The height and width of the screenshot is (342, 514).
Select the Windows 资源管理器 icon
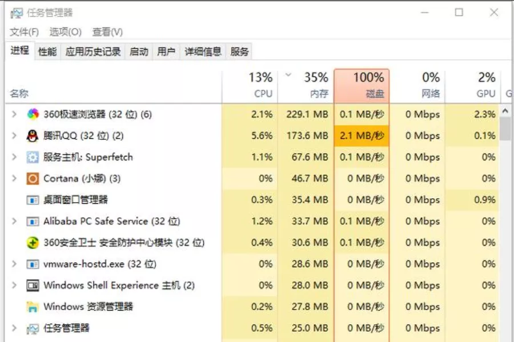pyautogui.click(x=32, y=307)
